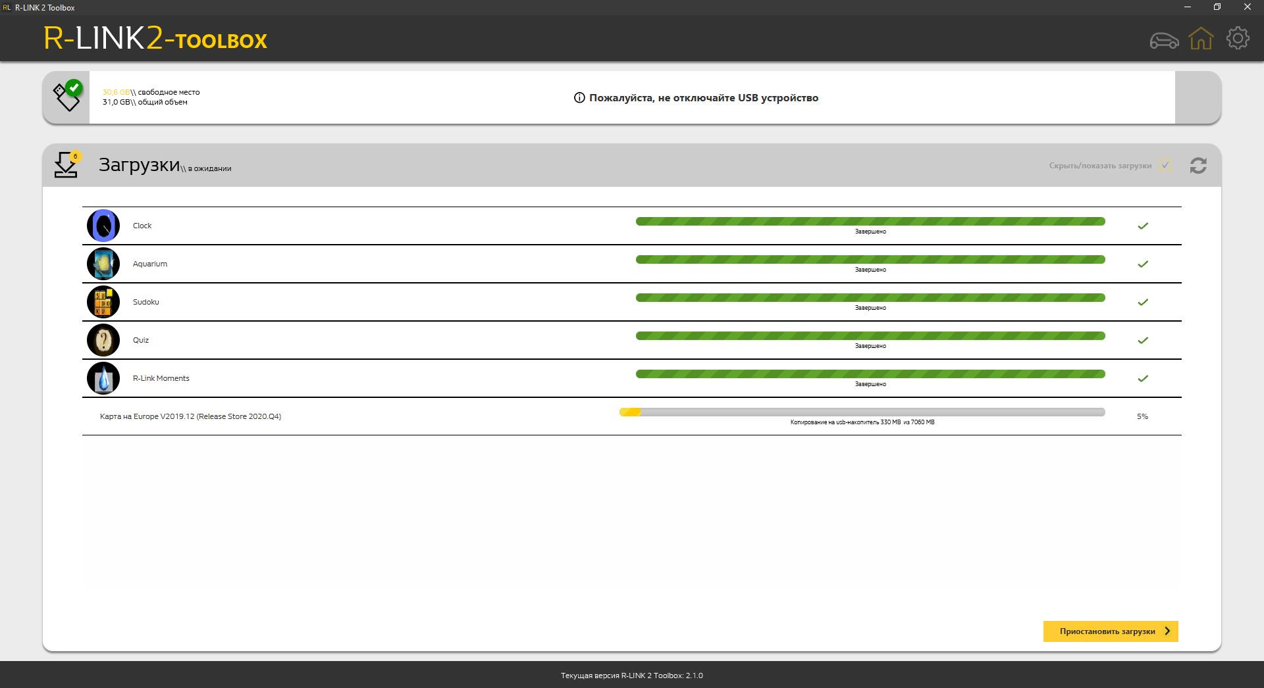Click the Aquarium download progress bar
The image size is (1264, 688).
[x=870, y=260]
